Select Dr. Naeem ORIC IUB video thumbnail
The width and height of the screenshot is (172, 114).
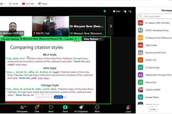[16, 26]
